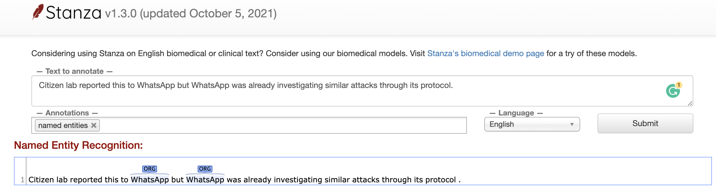Click the Named Entity Recognition heading
Viewport: 716px width, 191px height.
[78, 145]
